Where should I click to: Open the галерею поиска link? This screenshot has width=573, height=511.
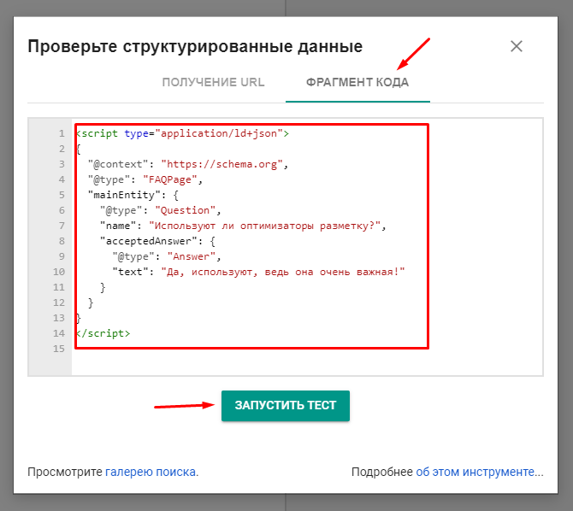point(151,472)
